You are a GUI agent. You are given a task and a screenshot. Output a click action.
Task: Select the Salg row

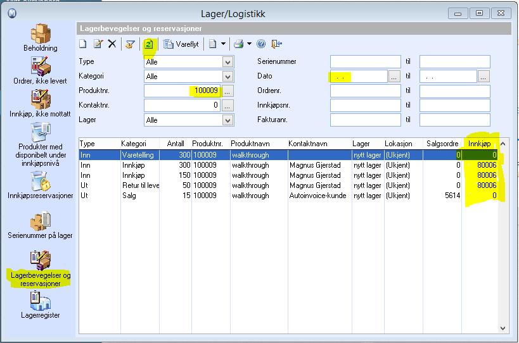coord(288,196)
